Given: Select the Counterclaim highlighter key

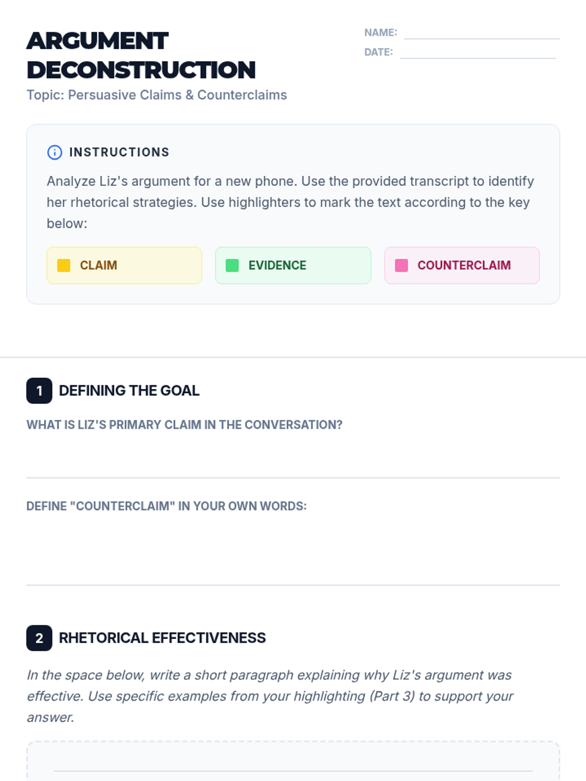Looking at the screenshot, I should coord(462,266).
